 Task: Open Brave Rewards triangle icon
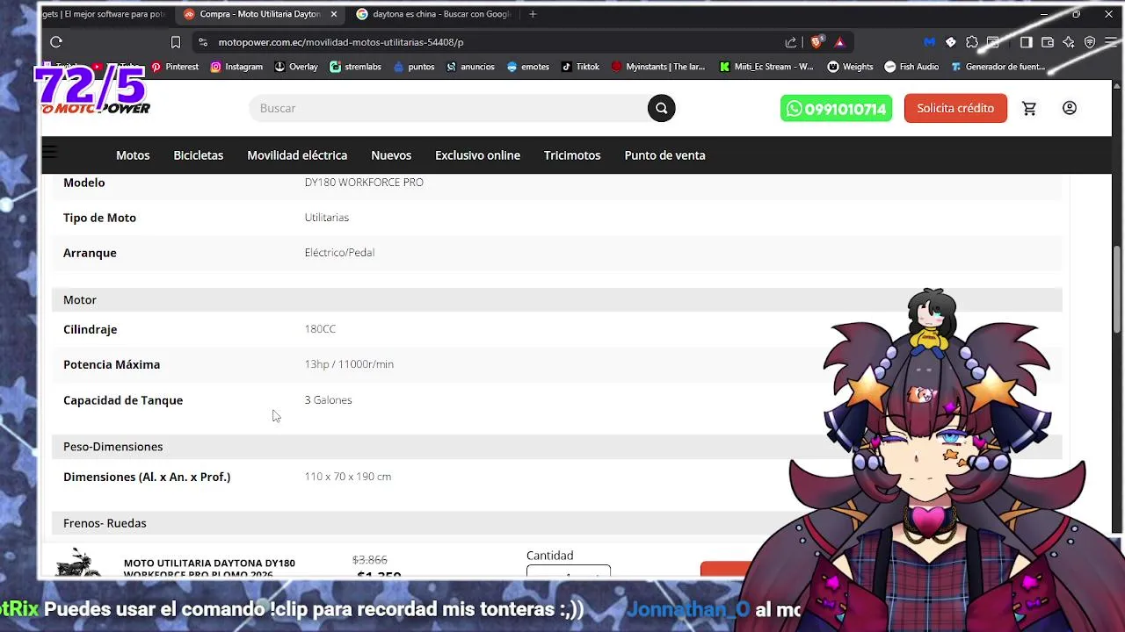pyautogui.click(x=839, y=41)
